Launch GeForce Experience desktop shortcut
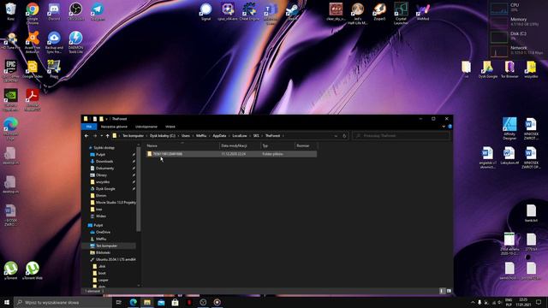548x308 pixels. click(10, 100)
